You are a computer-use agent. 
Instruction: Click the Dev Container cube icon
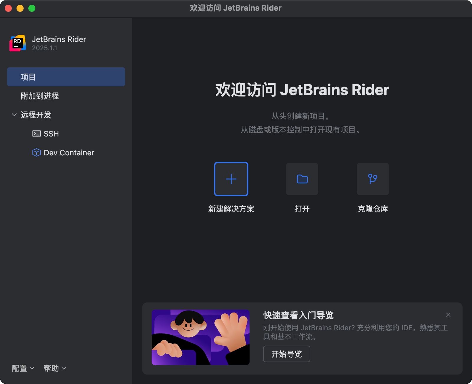(37, 152)
